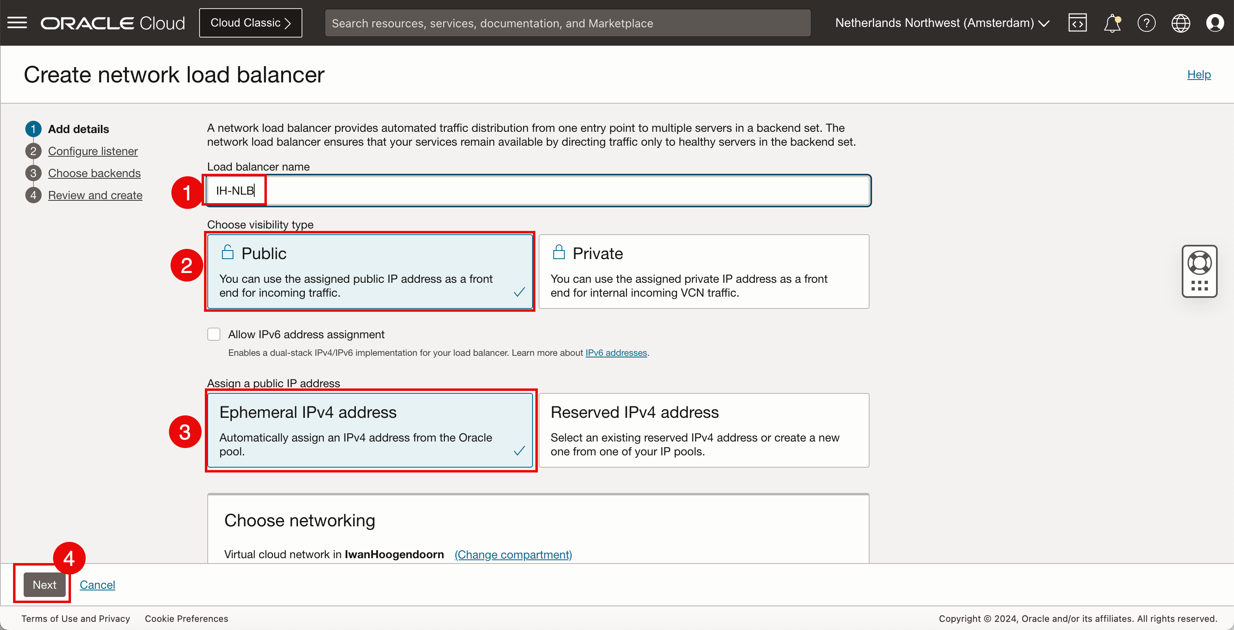Jump to Review and create step
This screenshot has height=630, width=1234.
95,195
